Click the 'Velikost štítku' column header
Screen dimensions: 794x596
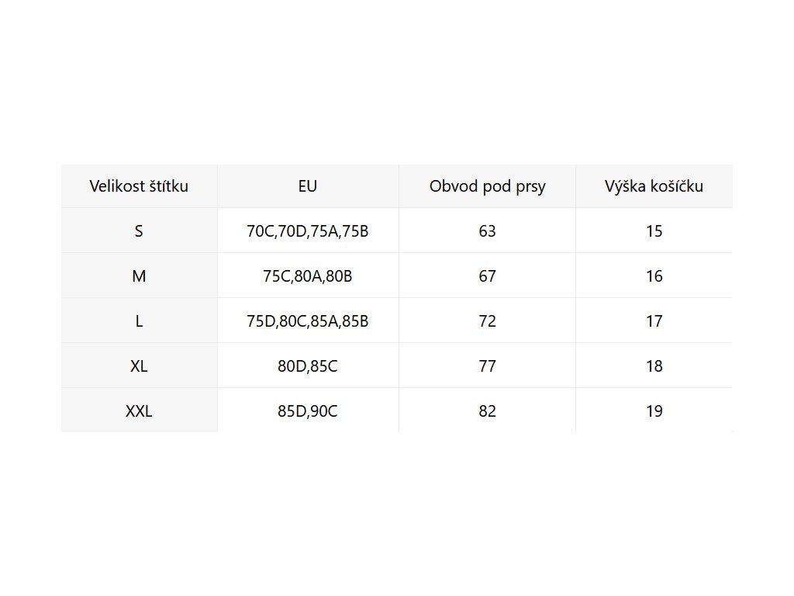click(139, 186)
